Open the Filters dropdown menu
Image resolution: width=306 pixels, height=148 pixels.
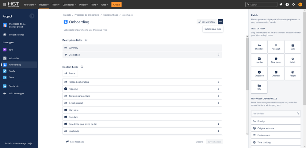(56, 5)
